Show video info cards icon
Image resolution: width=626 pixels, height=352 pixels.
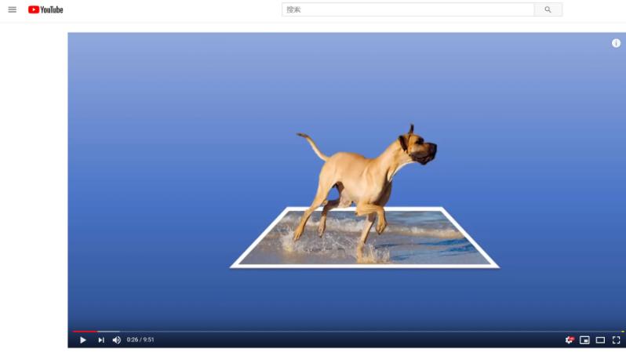coord(616,43)
